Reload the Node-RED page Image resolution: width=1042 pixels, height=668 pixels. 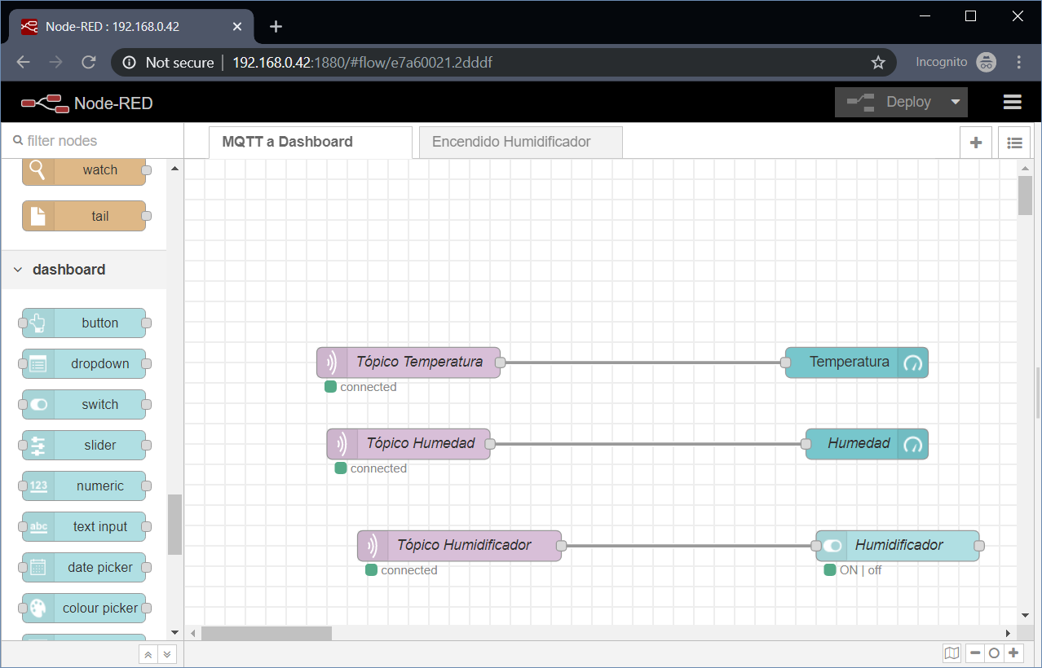tap(89, 62)
